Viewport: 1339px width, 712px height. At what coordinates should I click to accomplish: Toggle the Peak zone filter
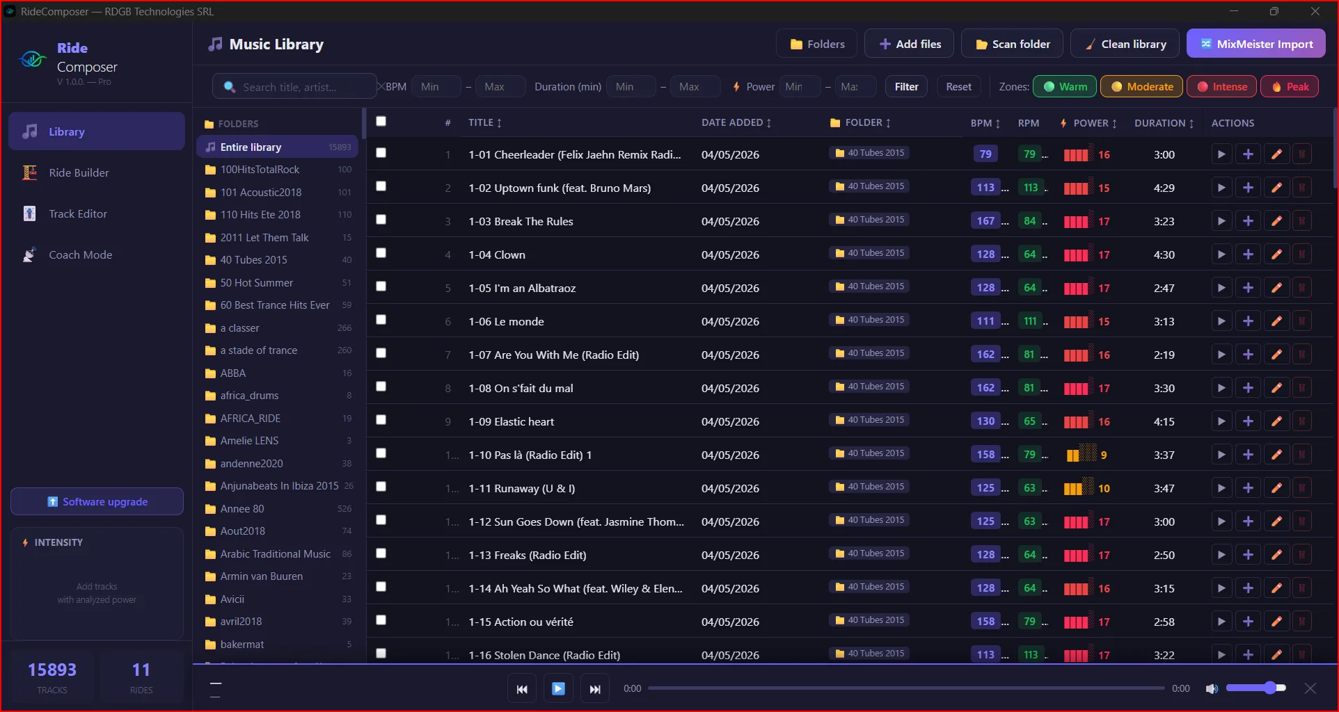(1290, 86)
